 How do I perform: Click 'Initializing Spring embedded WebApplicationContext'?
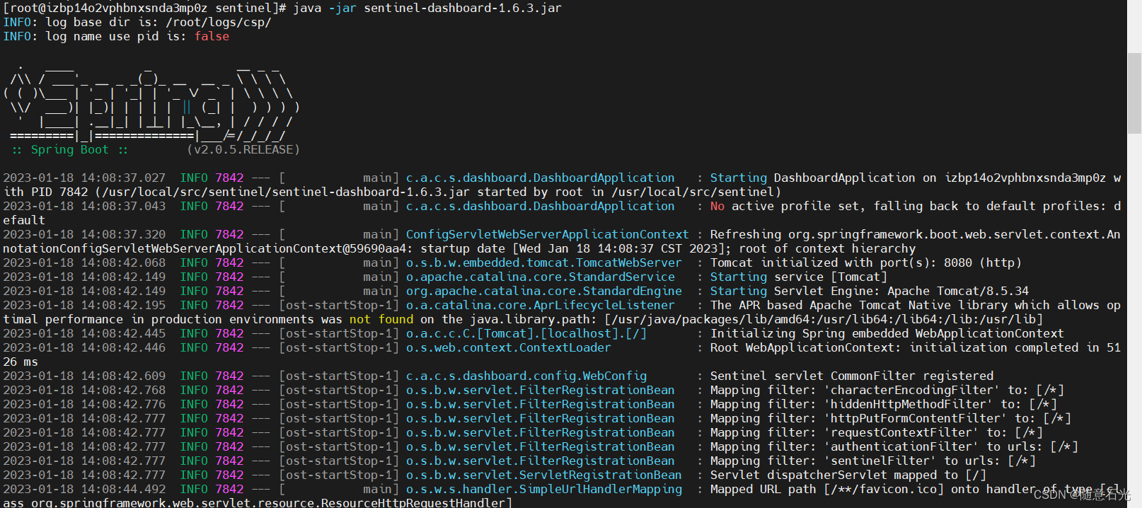point(887,333)
